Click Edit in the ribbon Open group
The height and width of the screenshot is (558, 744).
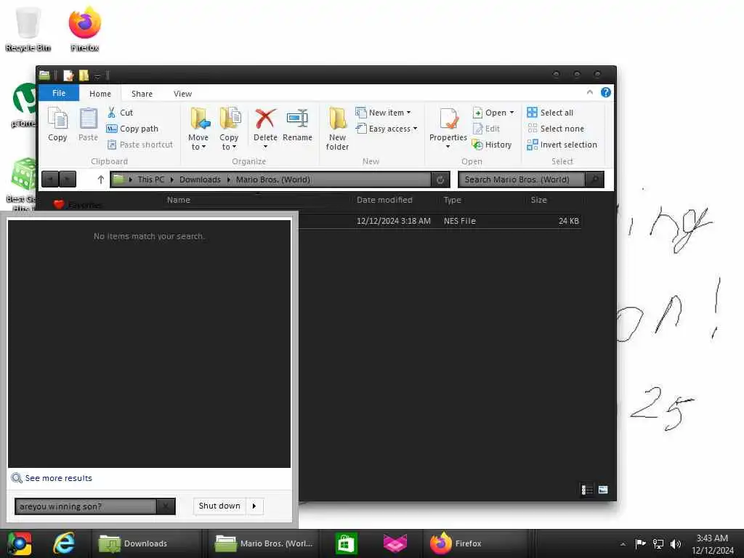(486, 129)
